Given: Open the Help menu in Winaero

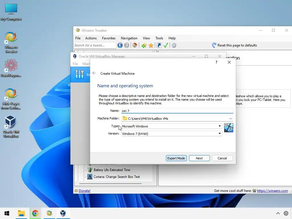Looking at the screenshot, I should (172, 38).
